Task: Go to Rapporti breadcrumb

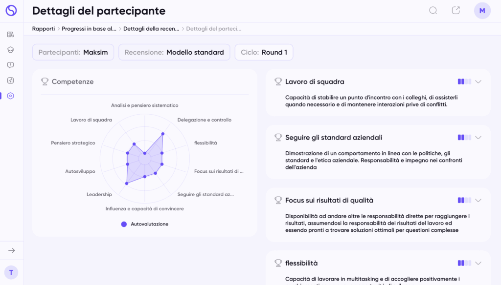Action: point(44,29)
